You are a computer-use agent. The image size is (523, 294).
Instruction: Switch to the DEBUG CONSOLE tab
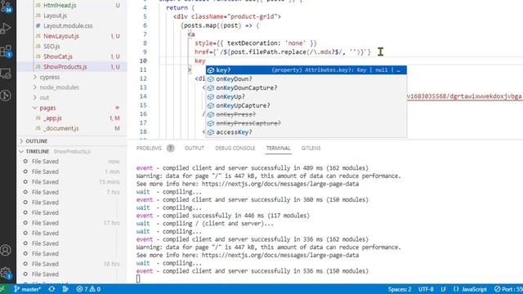(235, 149)
